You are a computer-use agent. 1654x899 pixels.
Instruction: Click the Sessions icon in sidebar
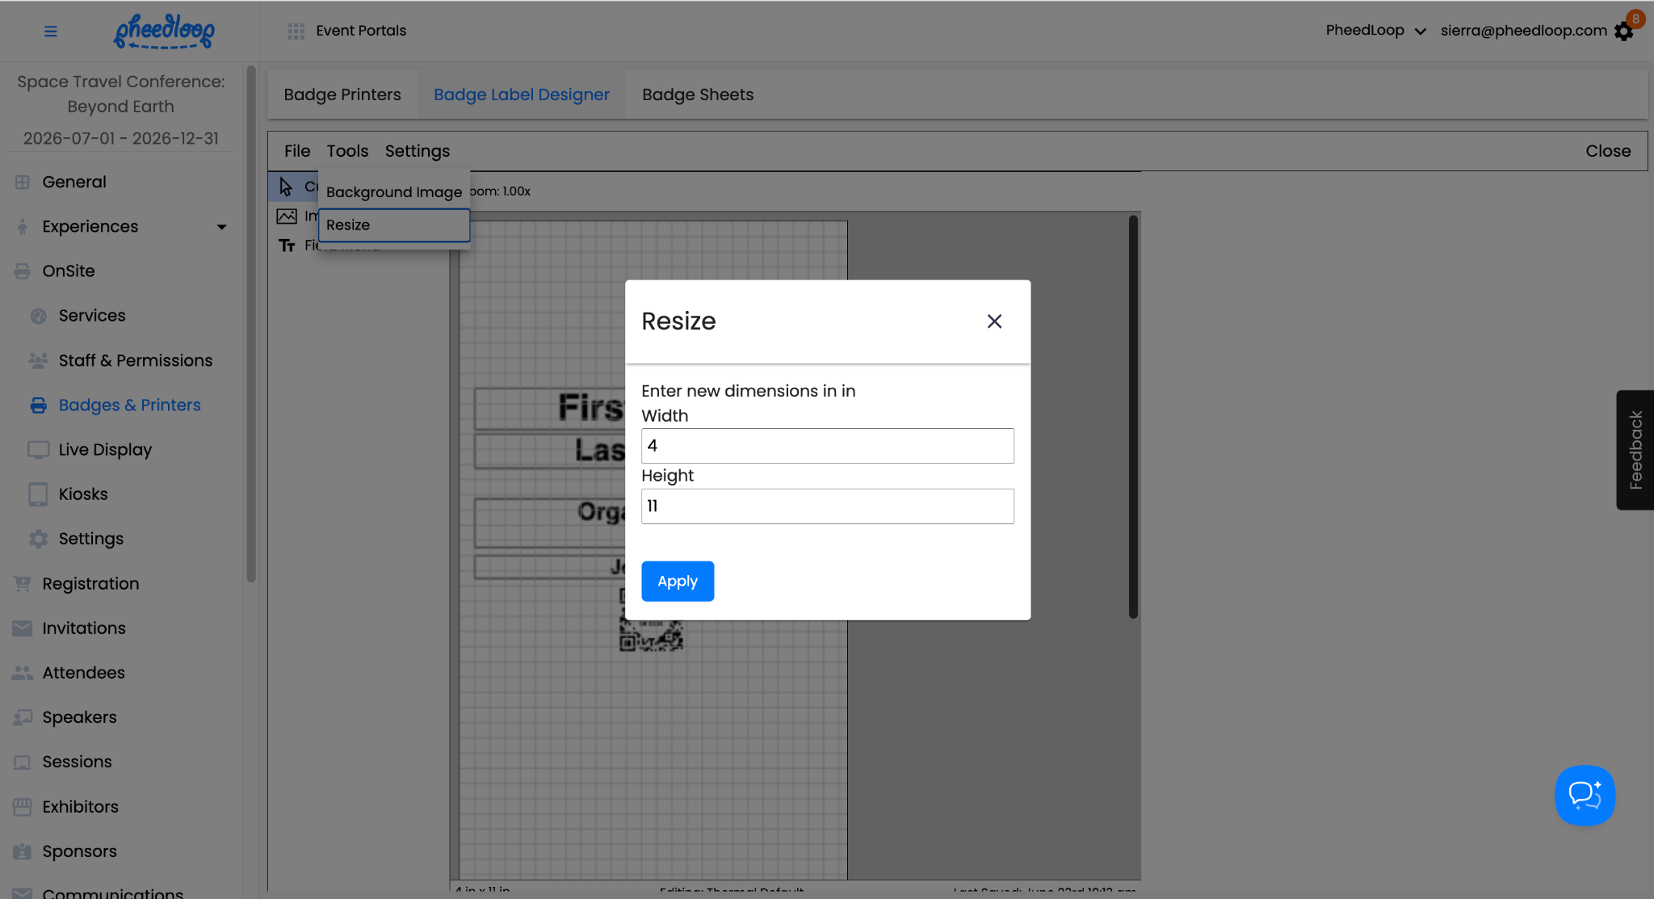pyautogui.click(x=23, y=762)
